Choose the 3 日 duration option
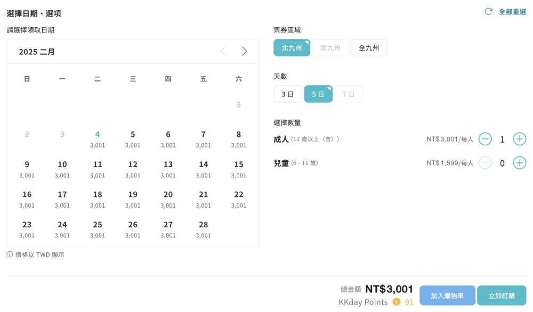 288,94
